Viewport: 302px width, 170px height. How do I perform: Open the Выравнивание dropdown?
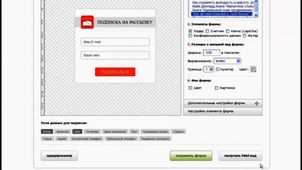(x=227, y=61)
